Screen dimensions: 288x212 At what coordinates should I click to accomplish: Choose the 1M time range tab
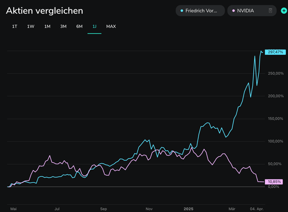(x=47, y=26)
